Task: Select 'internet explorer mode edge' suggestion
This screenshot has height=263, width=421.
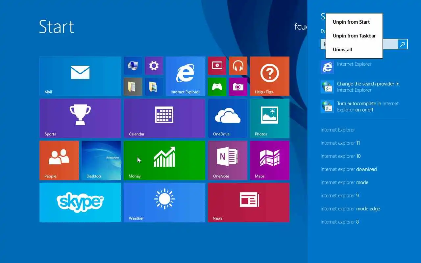Action: (350, 209)
